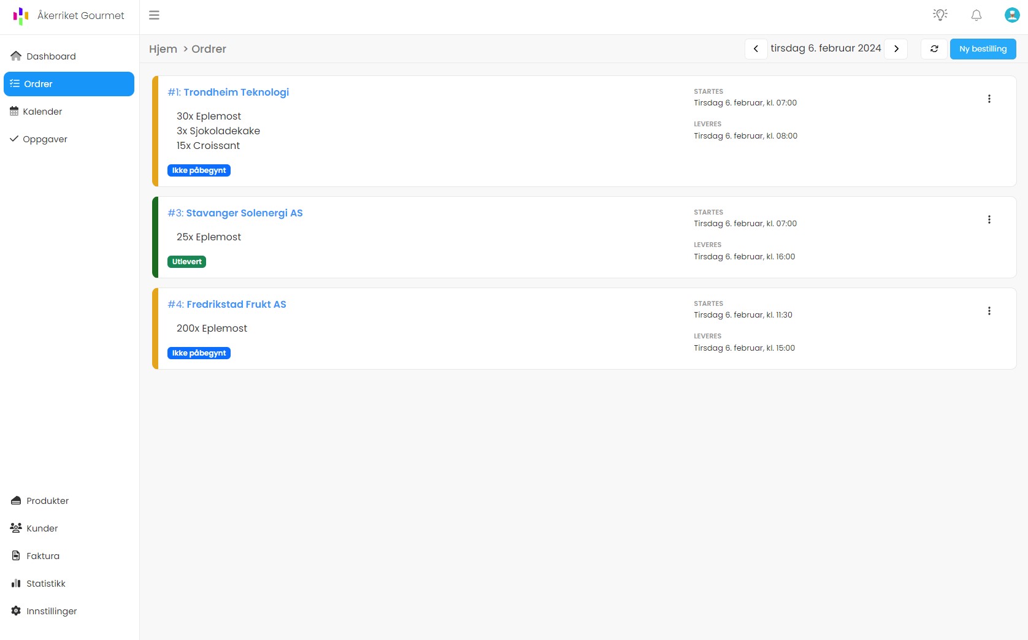Open the notifications bell

976,15
